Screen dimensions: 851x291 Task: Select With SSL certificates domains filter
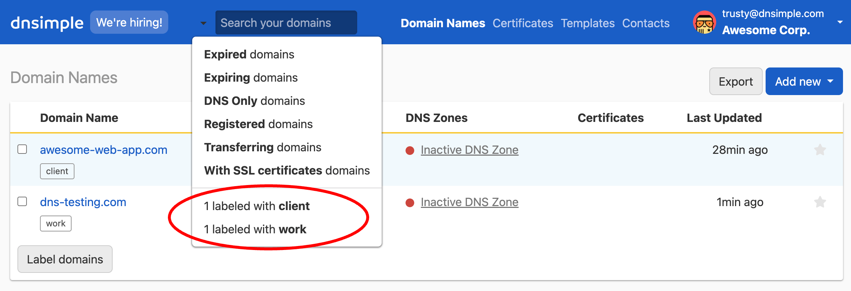point(287,171)
